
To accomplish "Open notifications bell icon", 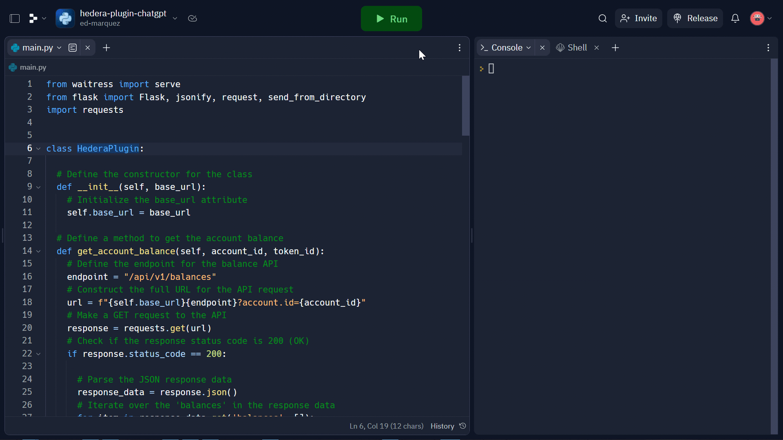I will pos(735,19).
